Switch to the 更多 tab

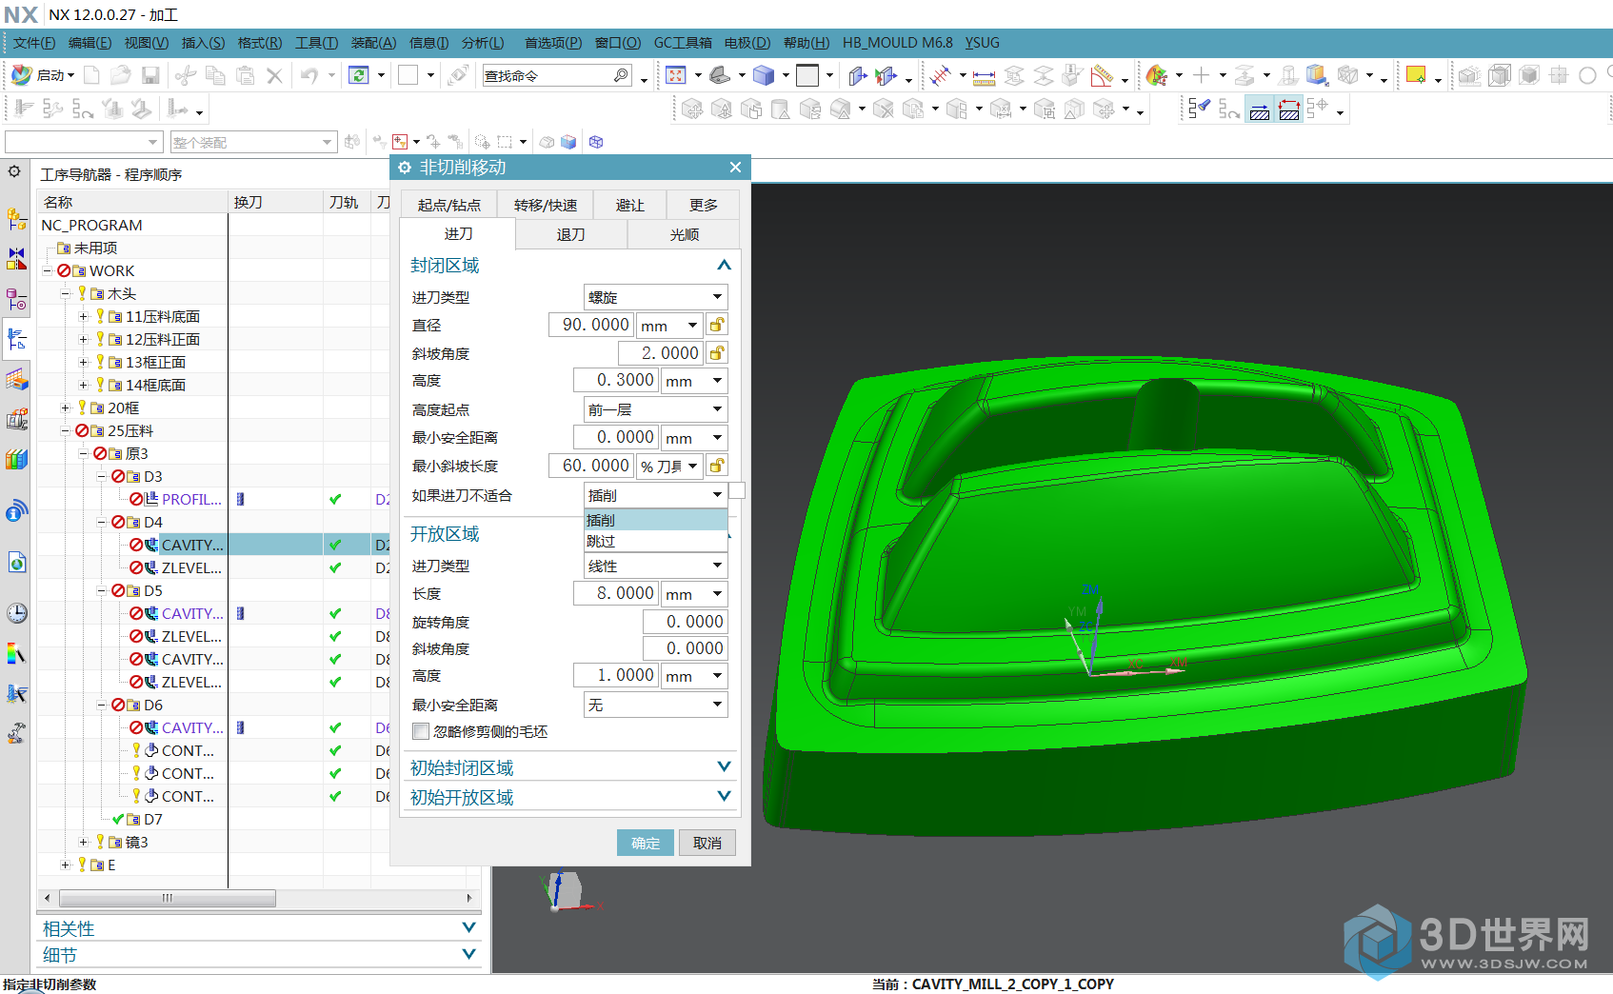point(704,205)
